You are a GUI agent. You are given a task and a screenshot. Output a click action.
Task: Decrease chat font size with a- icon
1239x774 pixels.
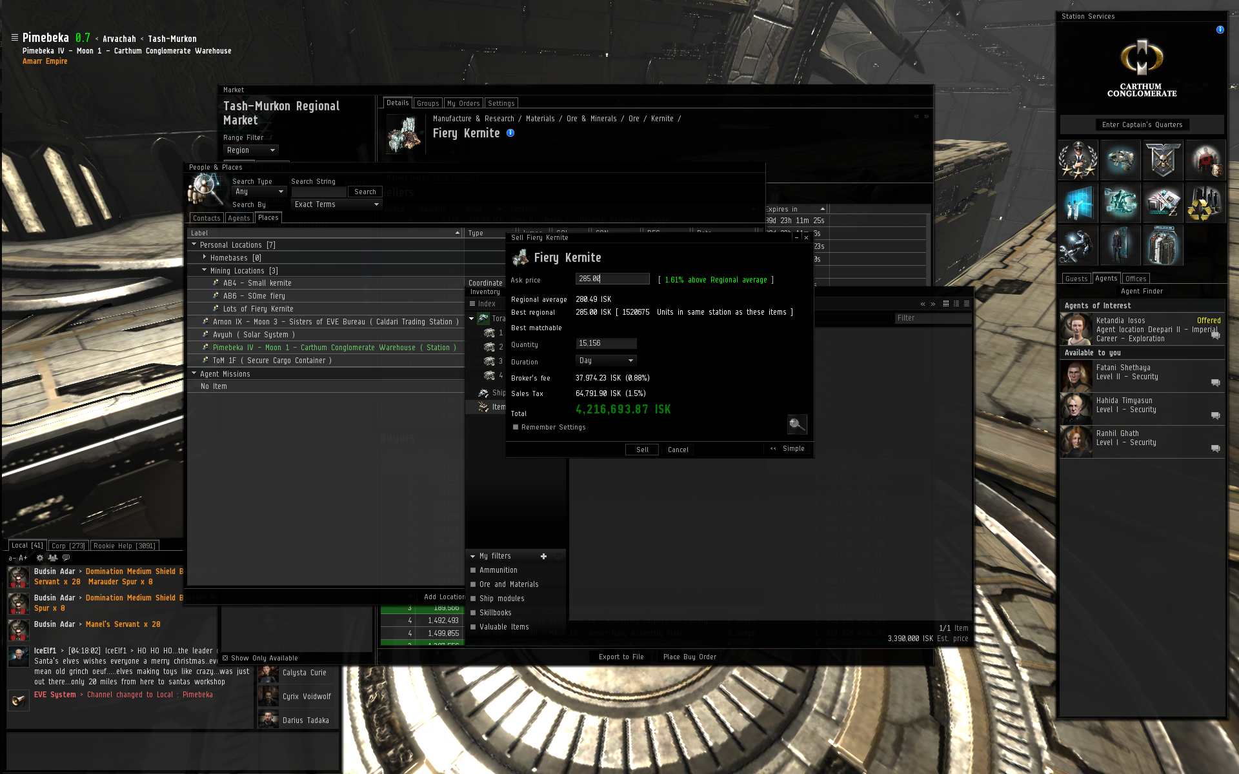click(12, 558)
